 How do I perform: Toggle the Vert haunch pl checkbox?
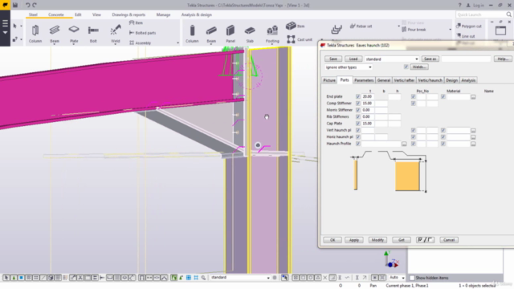pyautogui.click(x=358, y=130)
